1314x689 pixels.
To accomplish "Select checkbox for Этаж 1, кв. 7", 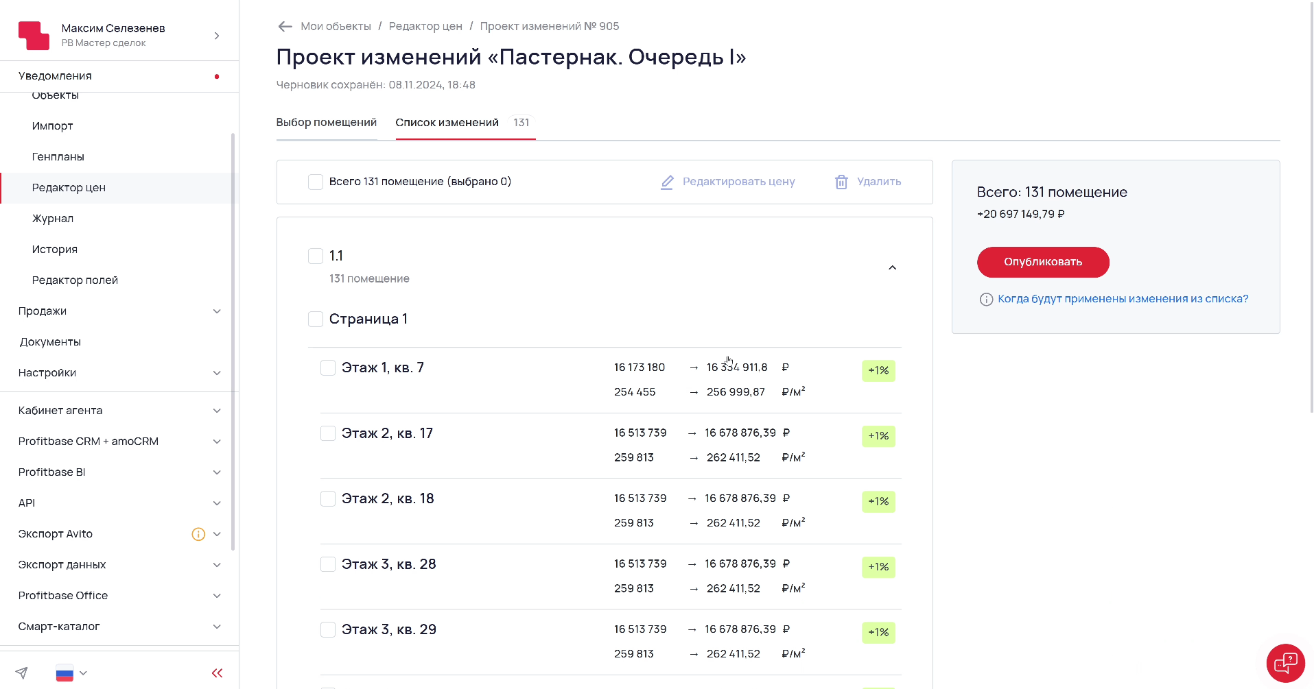I will (328, 367).
